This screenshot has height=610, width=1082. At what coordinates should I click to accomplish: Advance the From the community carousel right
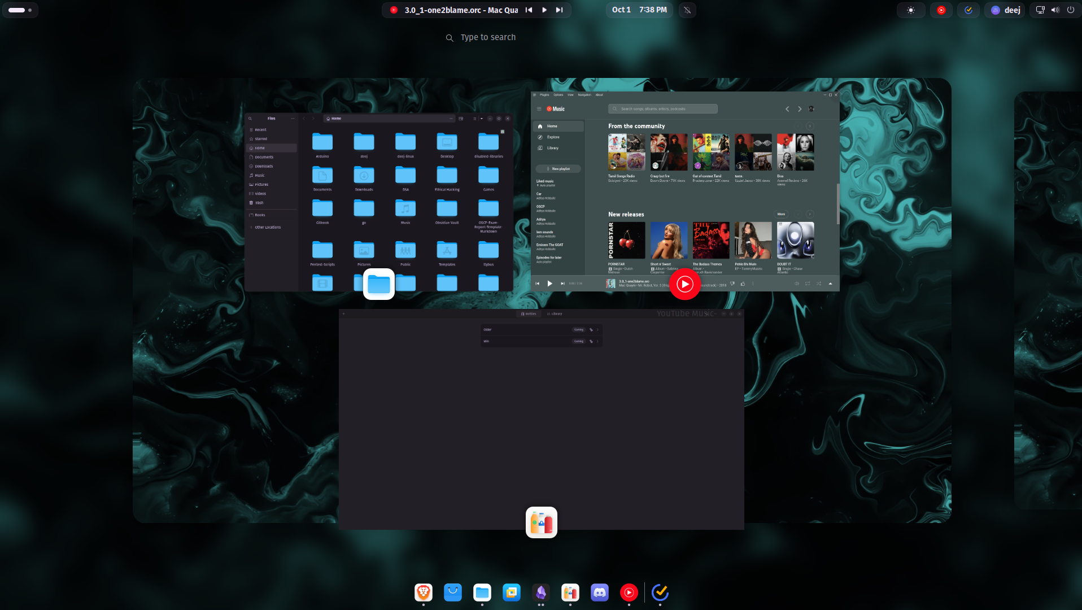coord(810,126)
